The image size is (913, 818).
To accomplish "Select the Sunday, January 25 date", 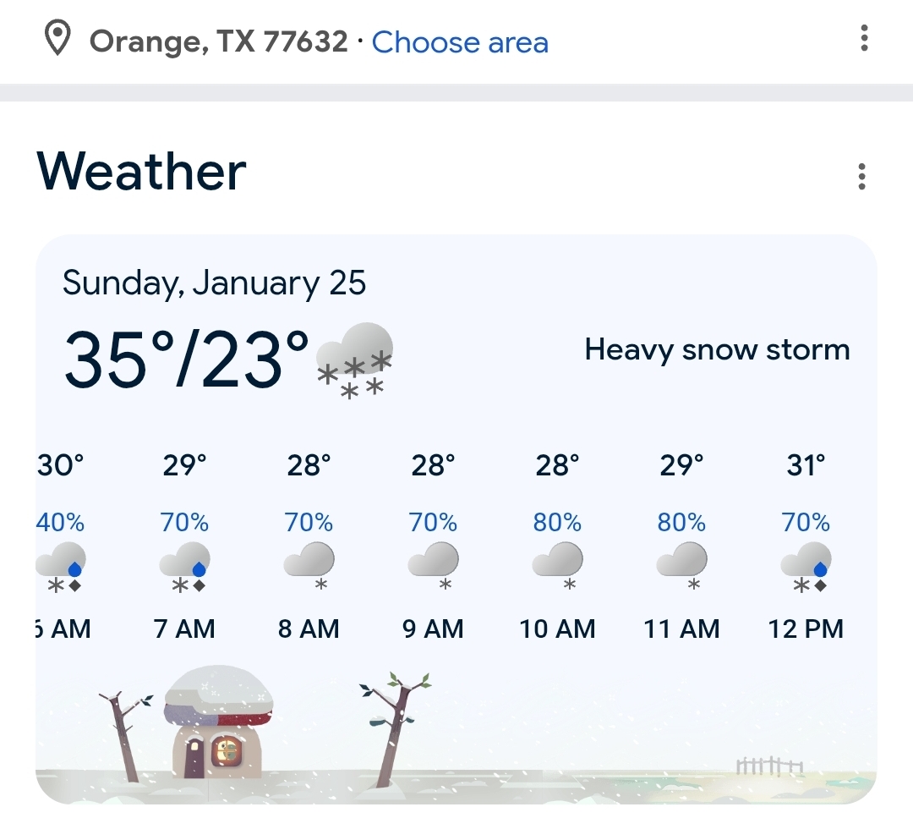I will [x=214, y=283].
